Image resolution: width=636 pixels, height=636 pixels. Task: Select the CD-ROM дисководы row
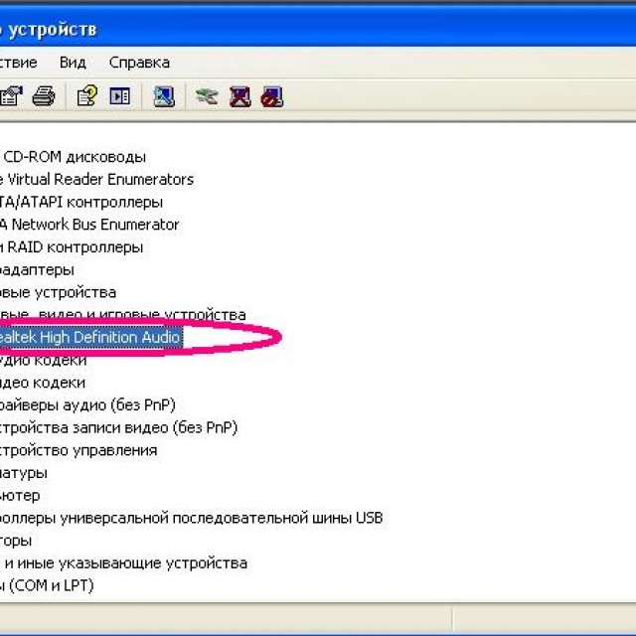73,157
